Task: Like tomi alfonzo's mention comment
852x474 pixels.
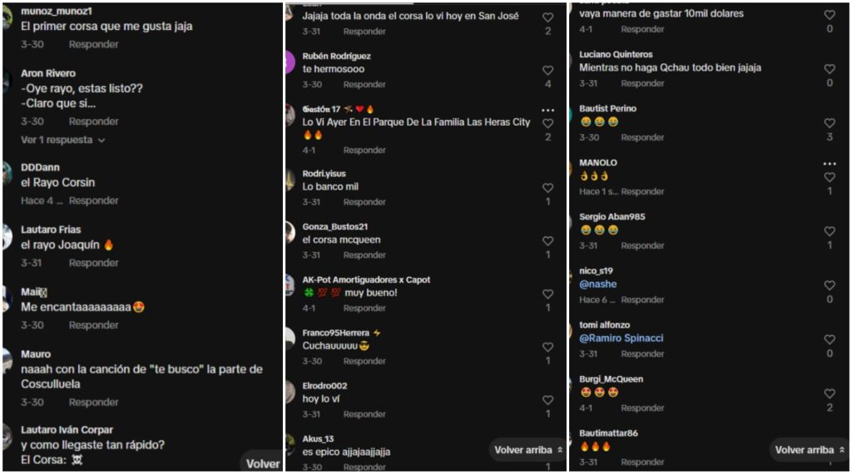Action: click(830, 339)
